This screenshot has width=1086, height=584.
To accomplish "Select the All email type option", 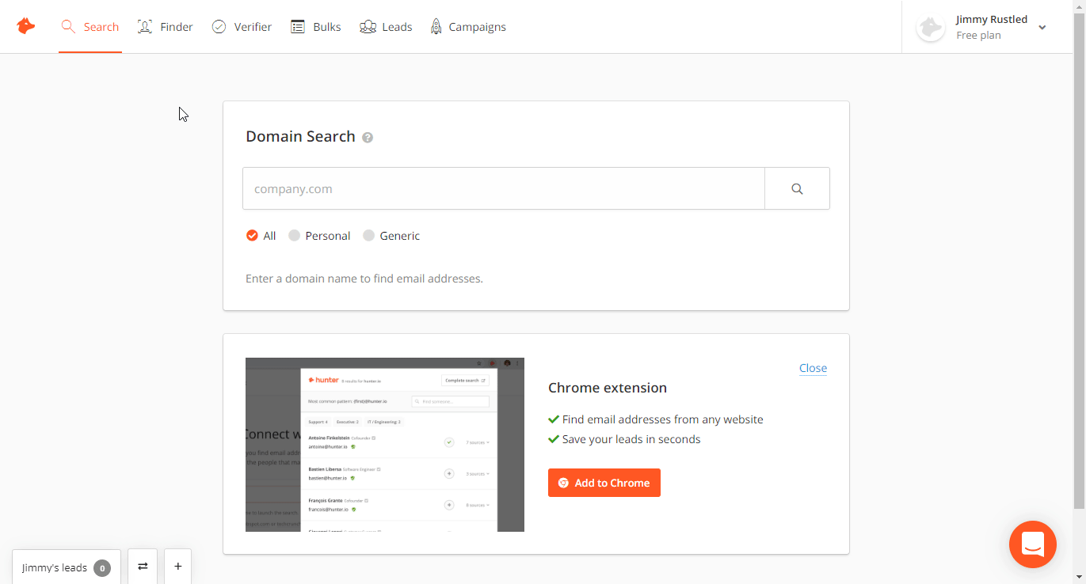I will (252, 236).
